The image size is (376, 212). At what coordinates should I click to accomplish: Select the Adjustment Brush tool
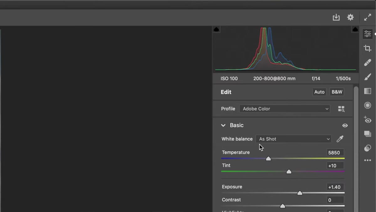[368, 77]
